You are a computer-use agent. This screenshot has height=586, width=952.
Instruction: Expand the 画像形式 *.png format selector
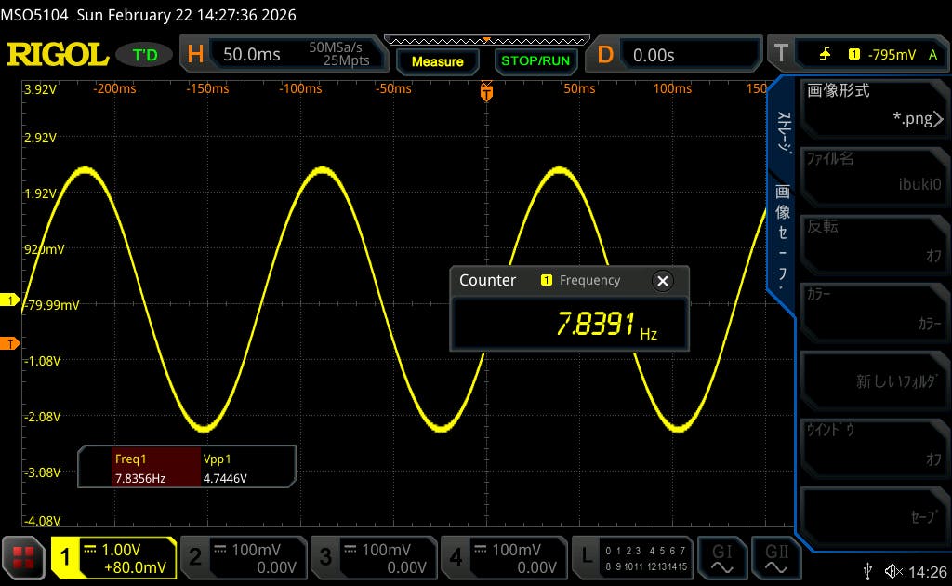pos(874,105)
